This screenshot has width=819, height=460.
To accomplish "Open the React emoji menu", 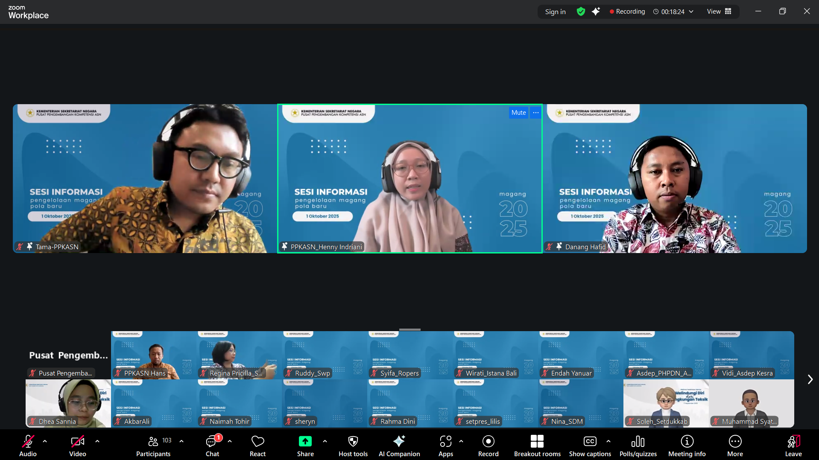I will coord(257,445).
